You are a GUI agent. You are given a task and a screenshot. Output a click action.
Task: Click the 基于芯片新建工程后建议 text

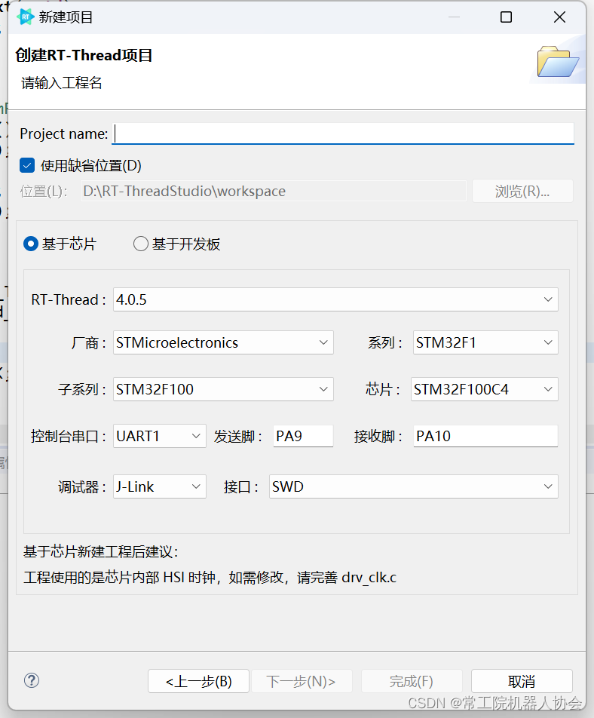click(100, 552)
